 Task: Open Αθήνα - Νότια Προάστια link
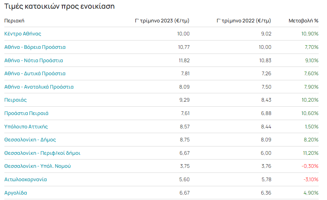coord(34,60)
